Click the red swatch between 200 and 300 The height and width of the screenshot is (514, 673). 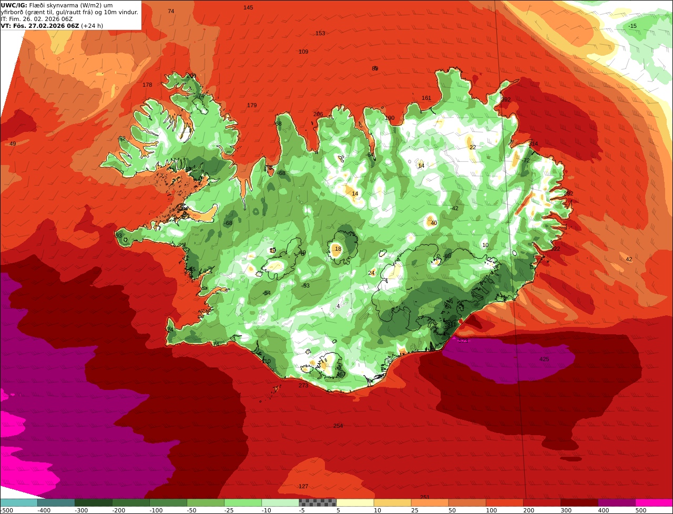click(x=541, y=502)
